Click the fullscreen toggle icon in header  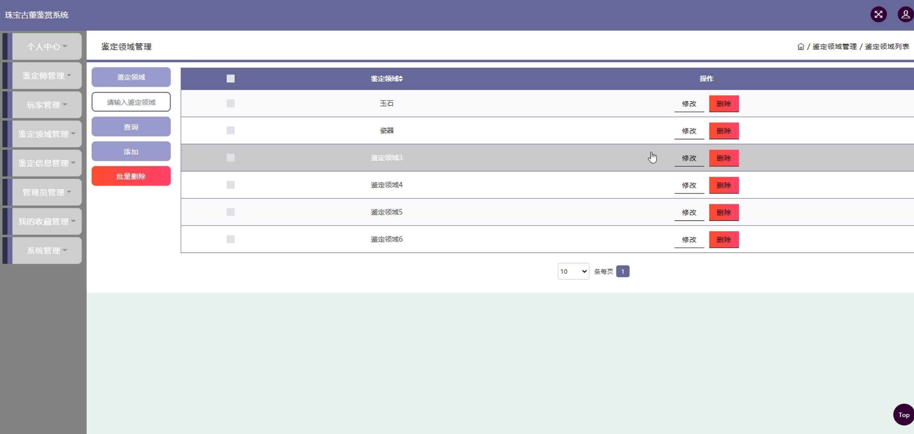point(878,15)
